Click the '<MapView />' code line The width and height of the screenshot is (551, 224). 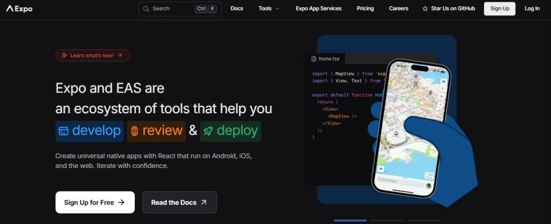coord(342,116)
